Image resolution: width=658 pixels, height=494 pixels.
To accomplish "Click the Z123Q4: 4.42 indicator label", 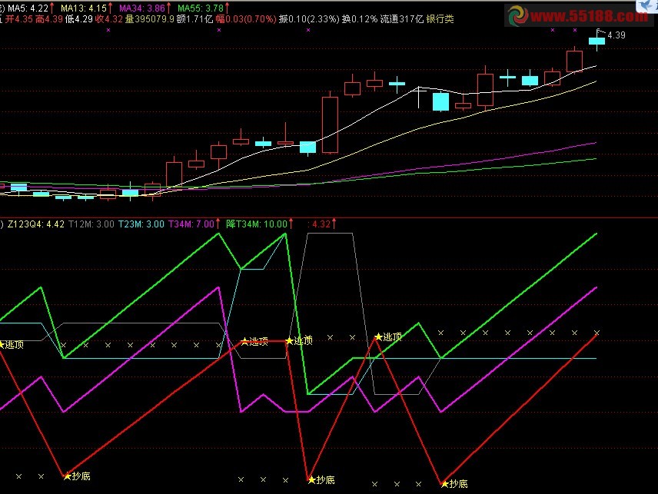I will pos(36,224).
